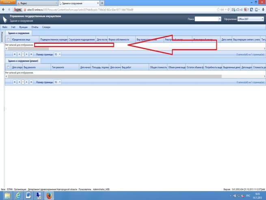Go to last page in upper grid pager

click(32, 54)
